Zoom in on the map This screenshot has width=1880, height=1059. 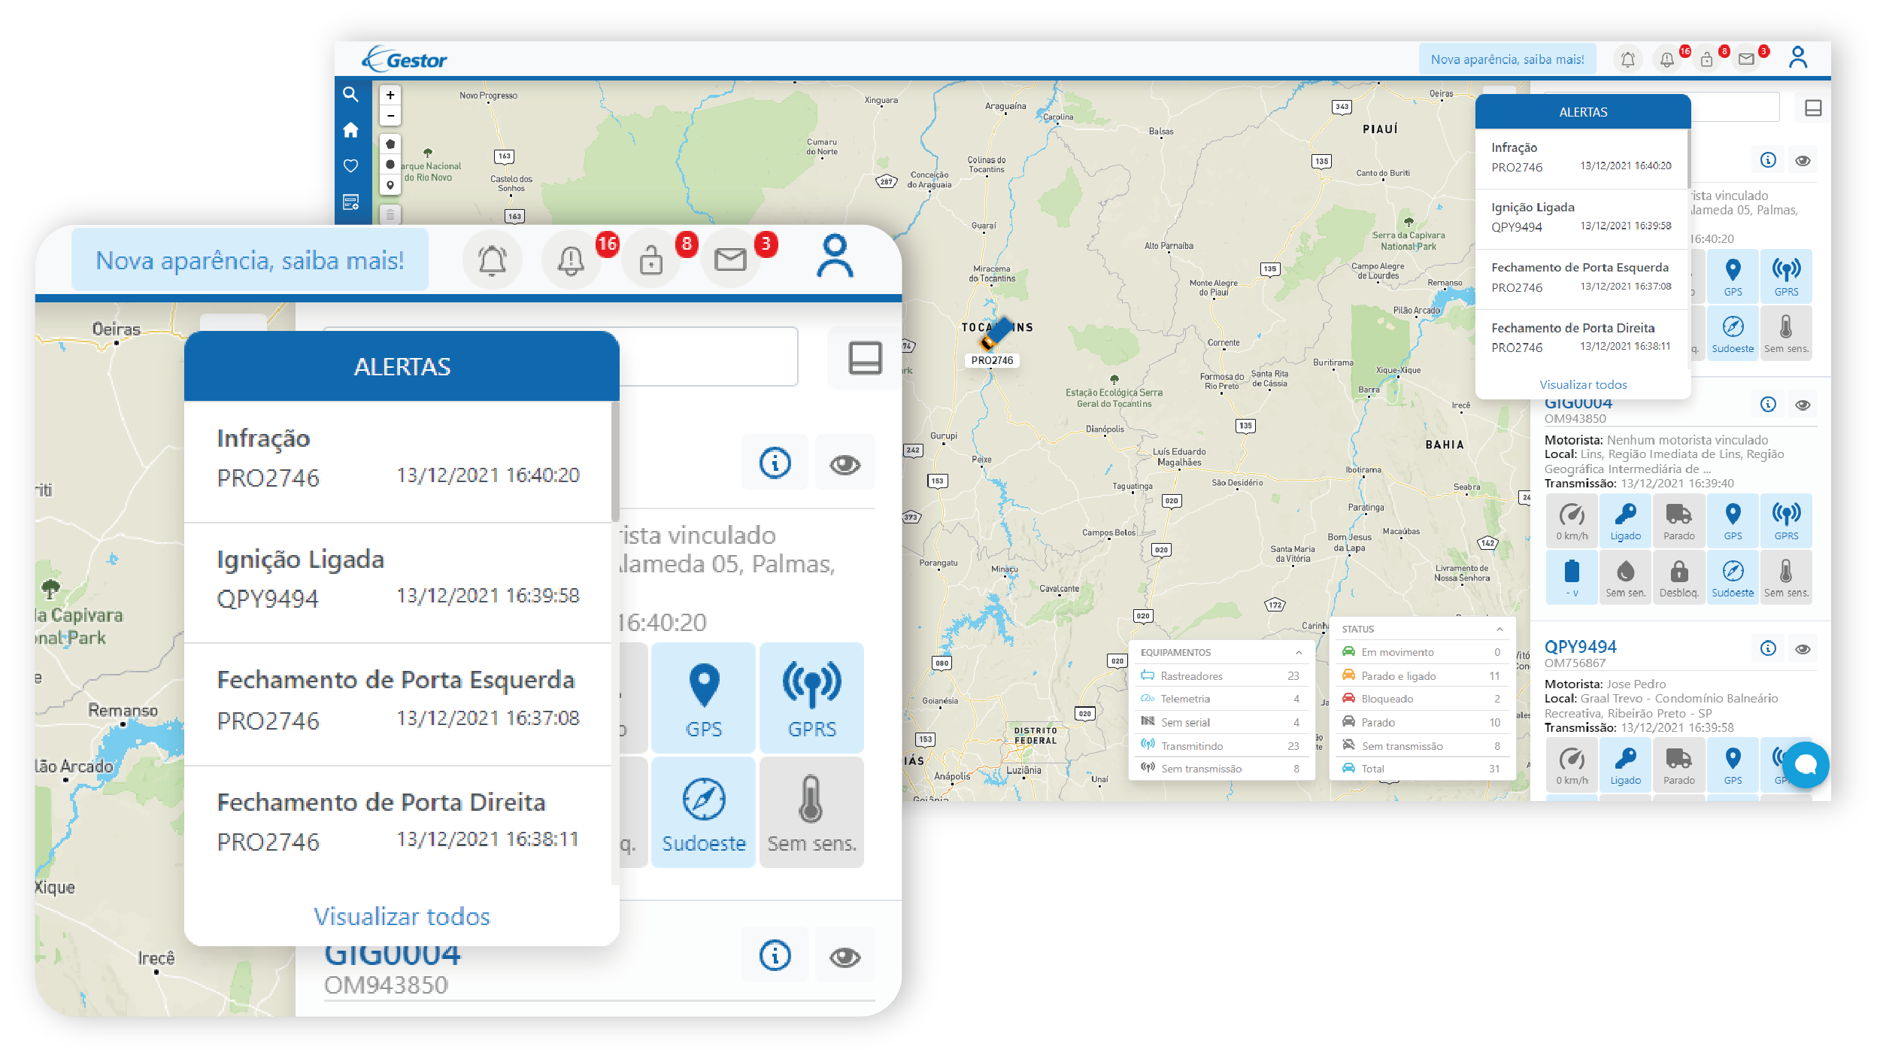click(390, 96)
